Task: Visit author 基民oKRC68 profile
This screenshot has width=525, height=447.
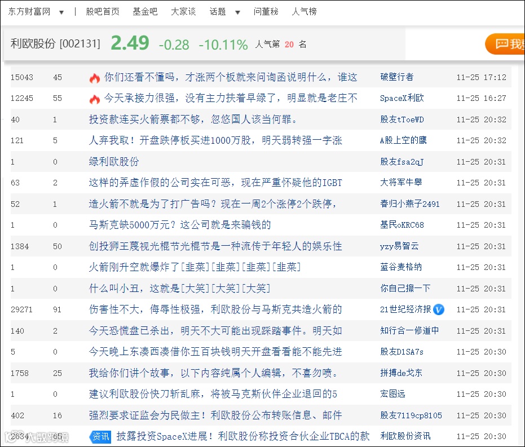Action: [402, 225]
